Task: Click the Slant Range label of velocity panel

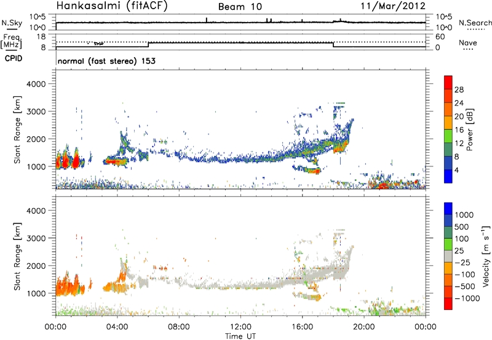Action: pyautogui.click(x=17, y=257)
